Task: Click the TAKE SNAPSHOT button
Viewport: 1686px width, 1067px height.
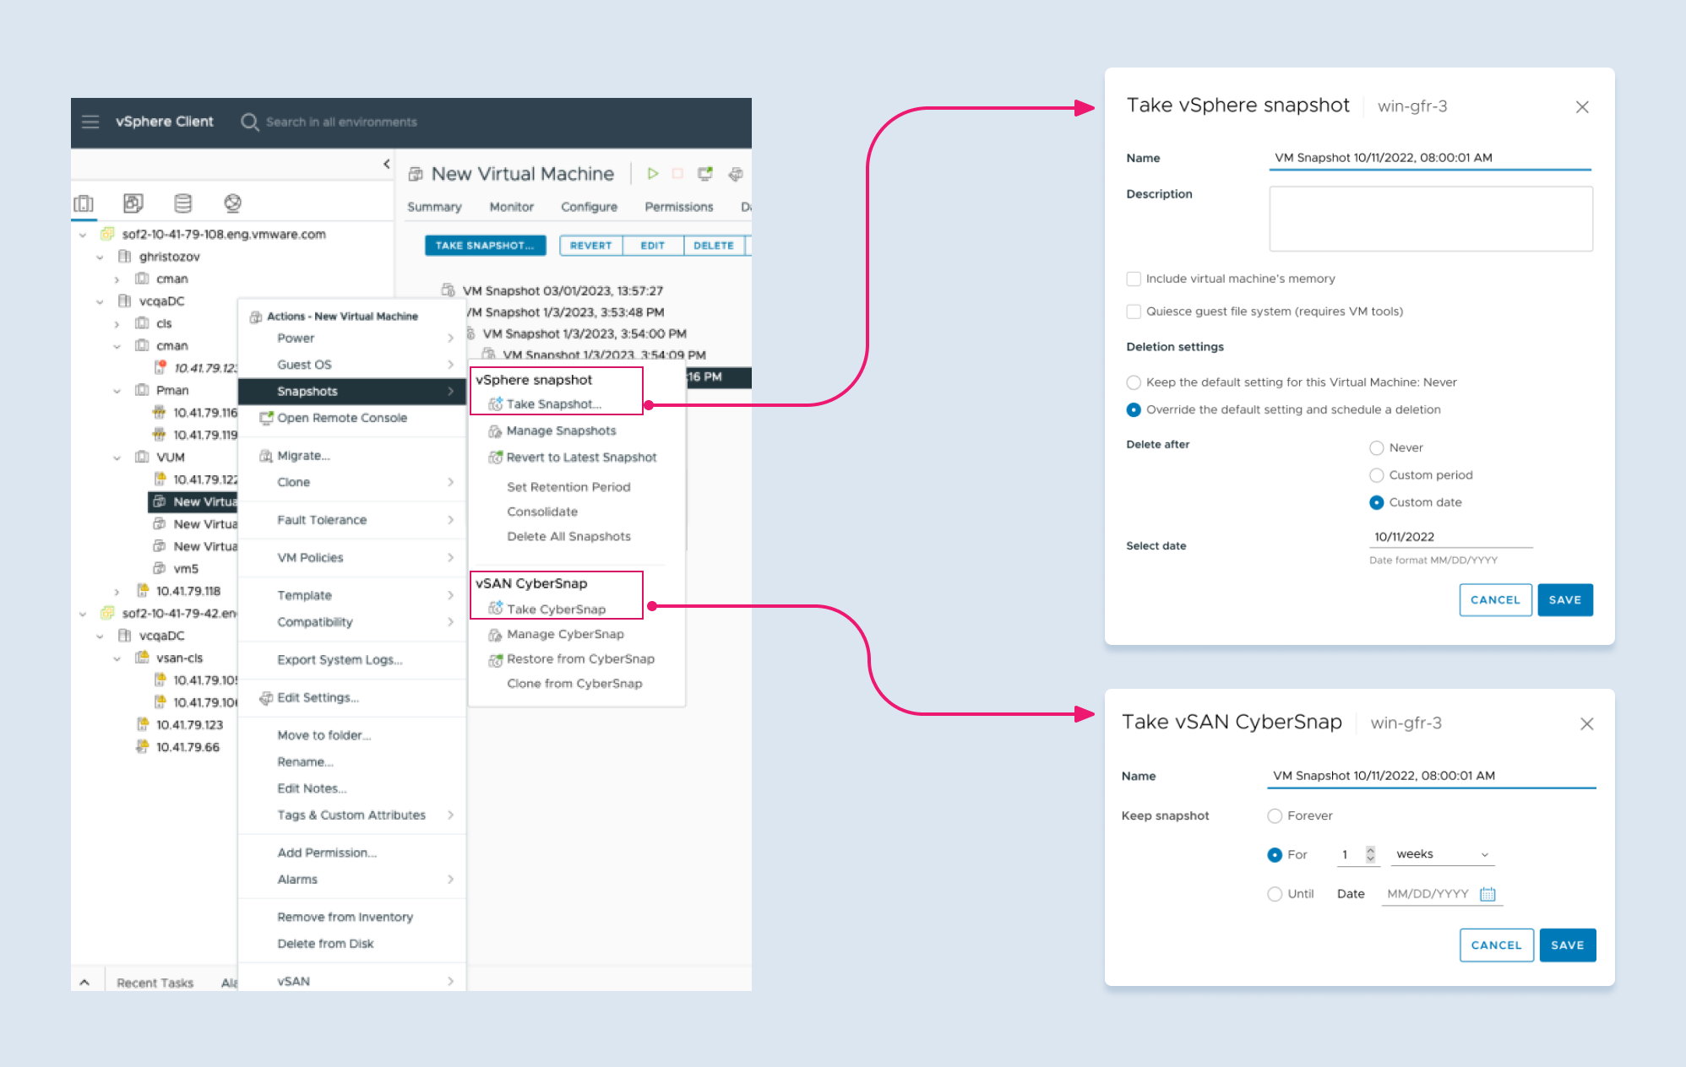Action: pos(485,245)
